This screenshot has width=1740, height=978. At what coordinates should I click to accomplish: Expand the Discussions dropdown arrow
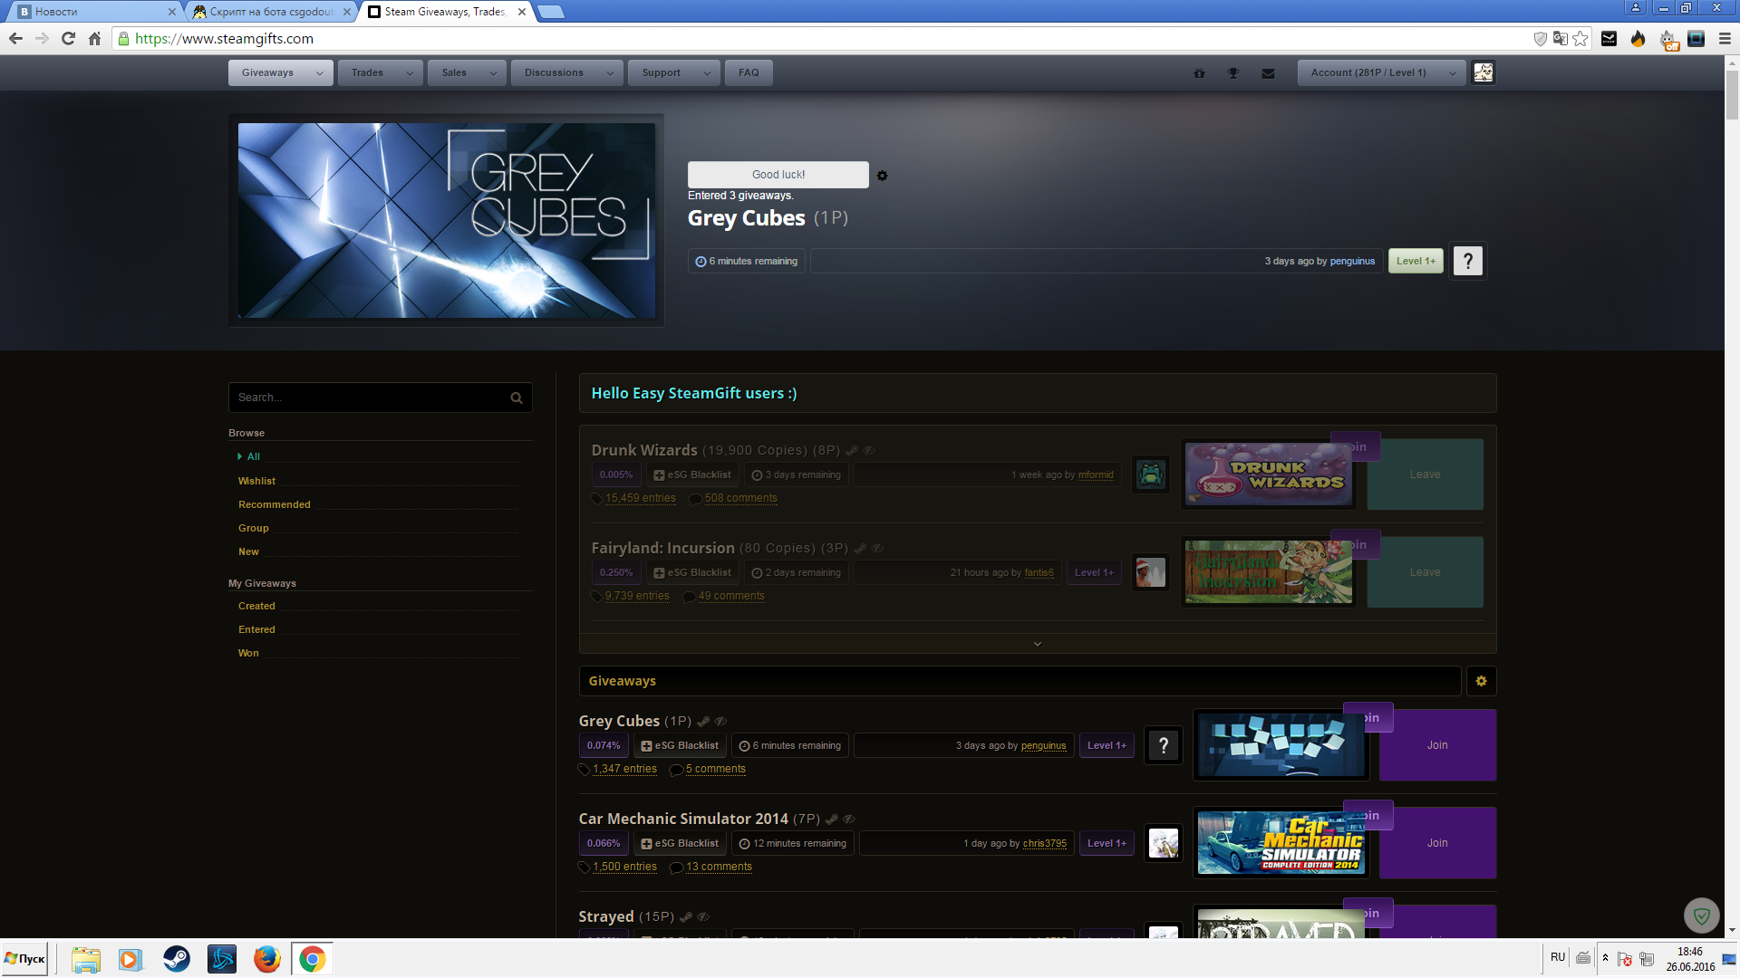click(x=611, y=73)
